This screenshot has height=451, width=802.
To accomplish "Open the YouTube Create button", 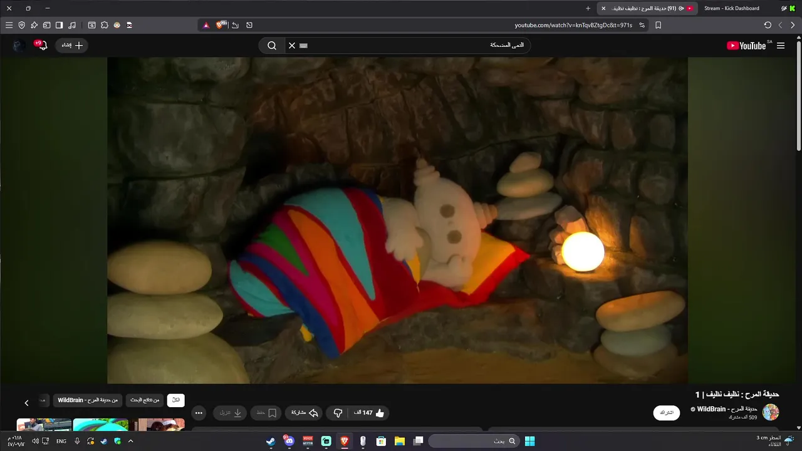I will click(72, 45).
